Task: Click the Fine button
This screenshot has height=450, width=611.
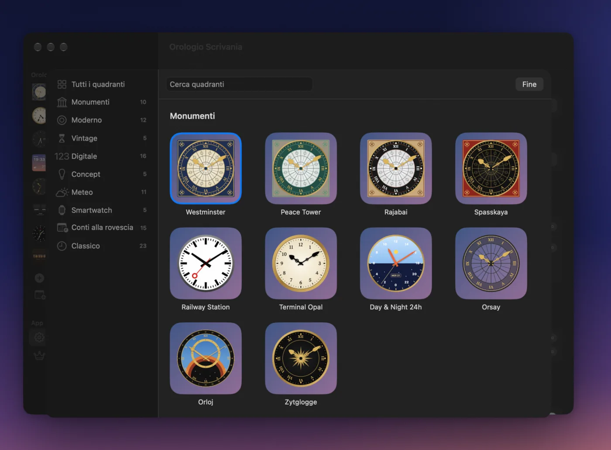Action: [529, 84]
